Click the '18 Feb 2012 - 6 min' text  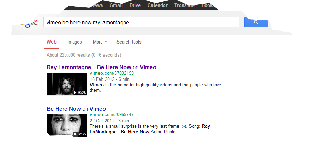click(109, 79)
